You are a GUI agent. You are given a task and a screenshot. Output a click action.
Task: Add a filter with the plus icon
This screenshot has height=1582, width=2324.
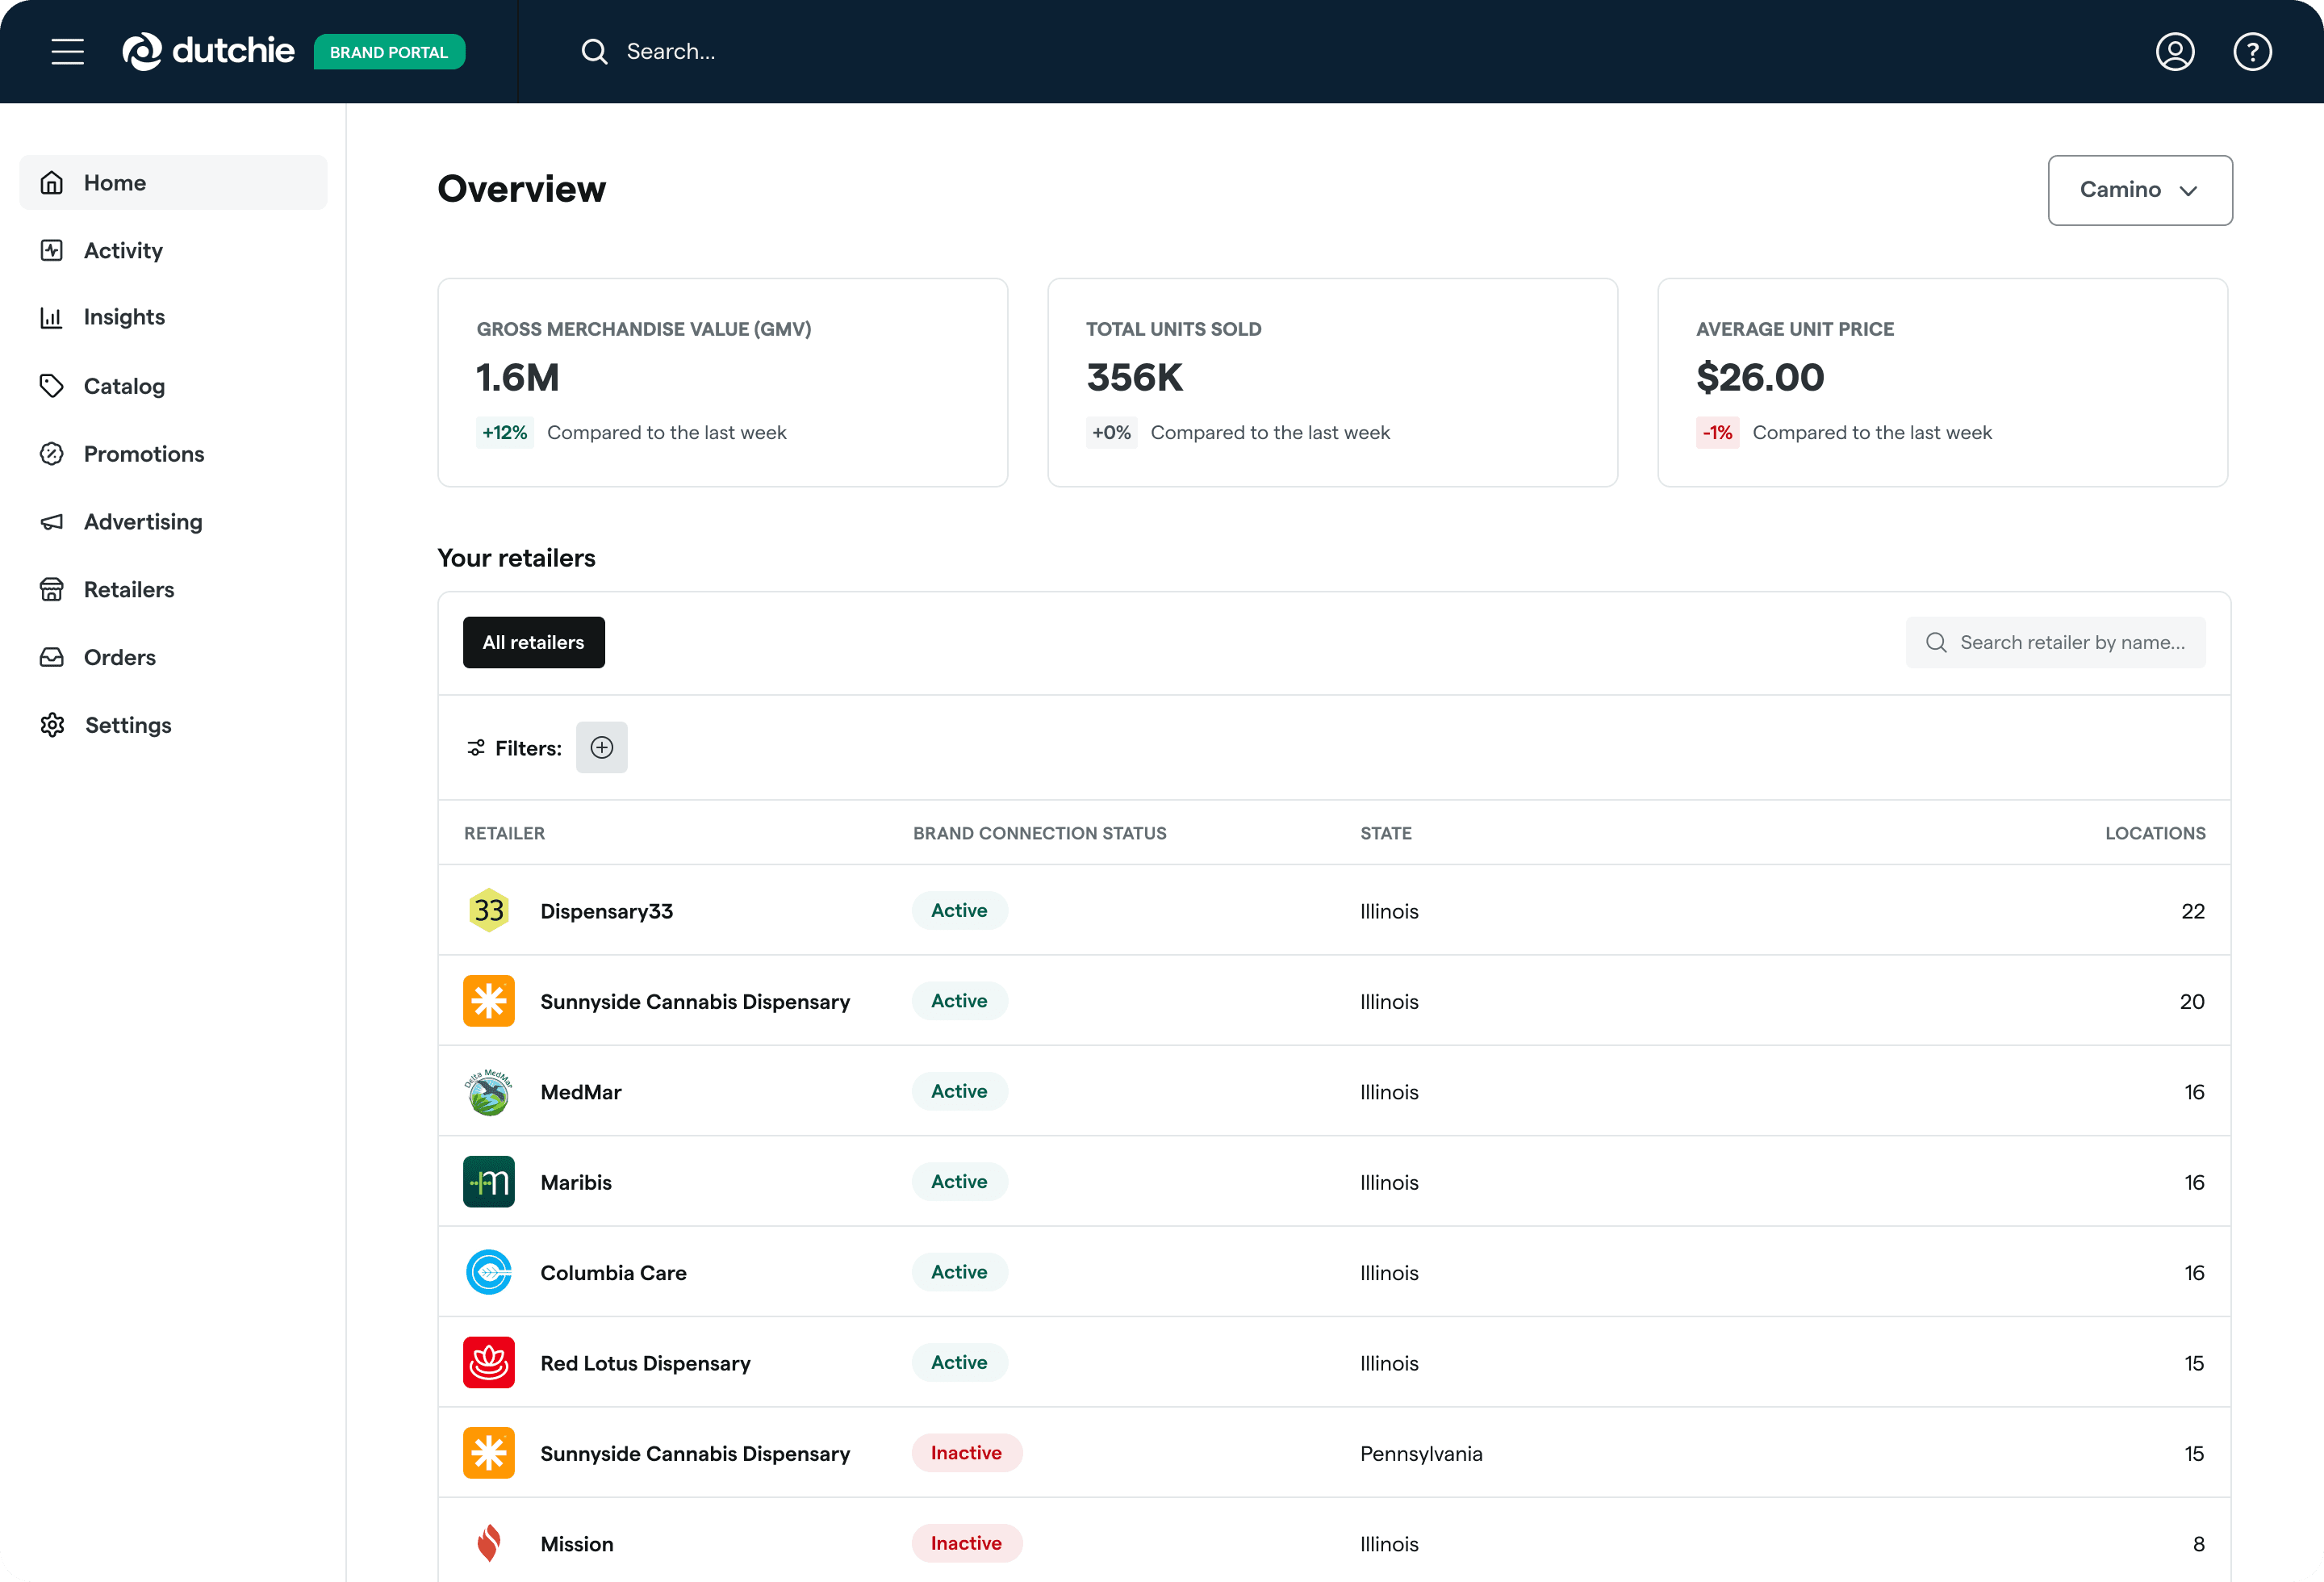pyautogui.click(x=601, y=747)
